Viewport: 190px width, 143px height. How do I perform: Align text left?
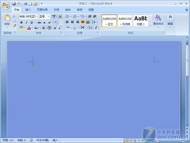point(67,22)
